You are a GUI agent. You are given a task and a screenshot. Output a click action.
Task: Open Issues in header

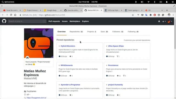65,21
